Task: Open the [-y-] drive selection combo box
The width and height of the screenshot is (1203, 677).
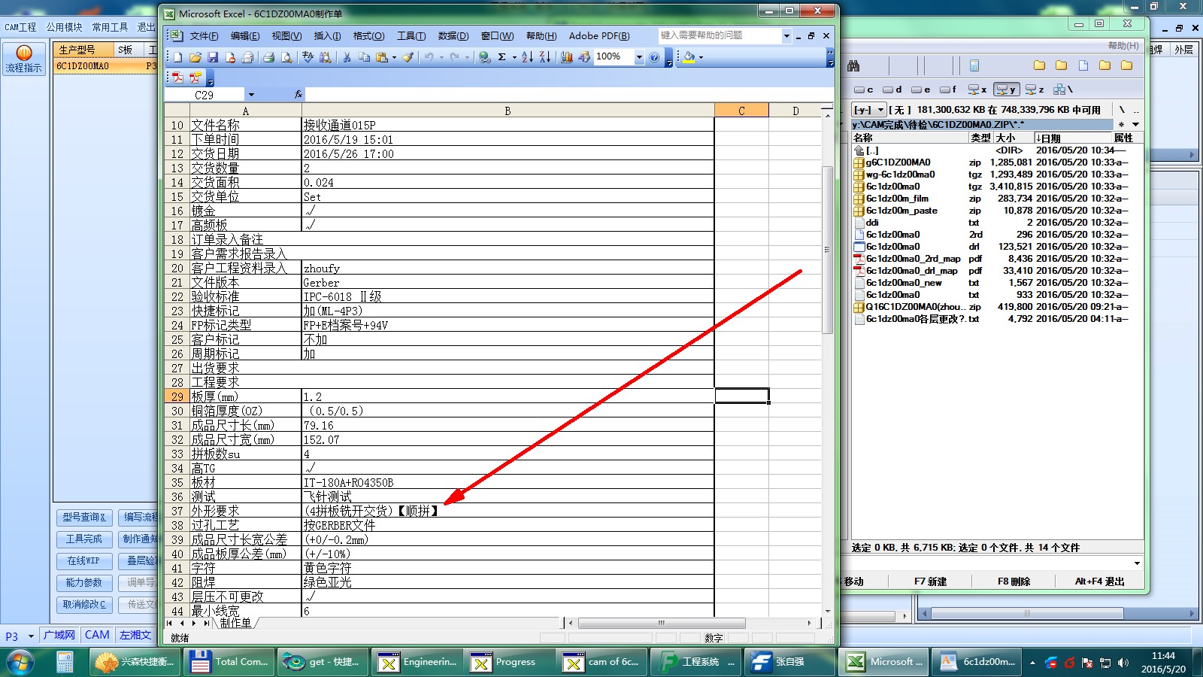Action: [869, 110]
